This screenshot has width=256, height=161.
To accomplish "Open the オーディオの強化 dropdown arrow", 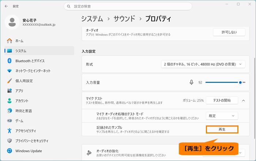I will (x=241, y=153).
